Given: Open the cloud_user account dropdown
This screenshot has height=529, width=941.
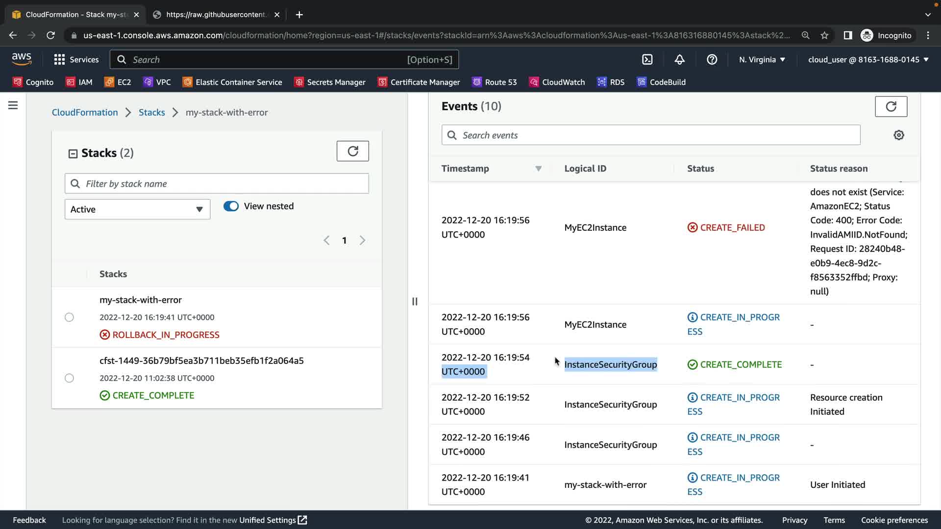Looking at the screenshot, I should (868, 60).
